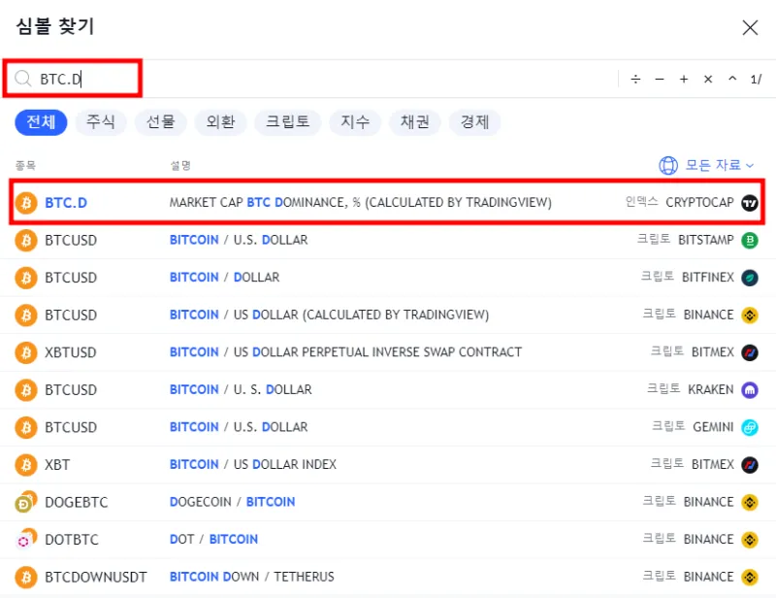Click the Bitstamp exchange logo icon
The height and width of the screenshot is (598, 776).
pos(749,240)
